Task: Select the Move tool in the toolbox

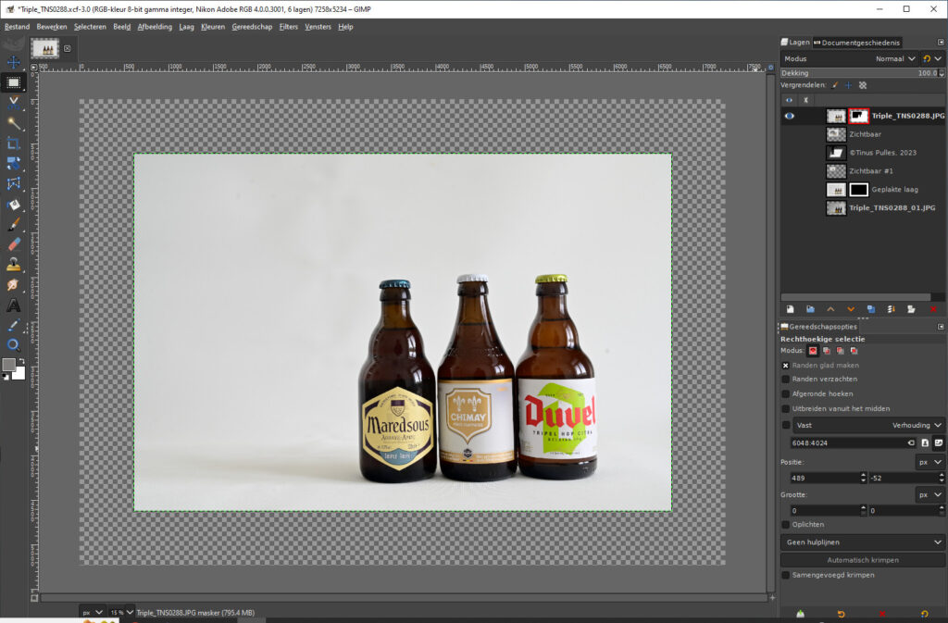Action: pos(13,62)
